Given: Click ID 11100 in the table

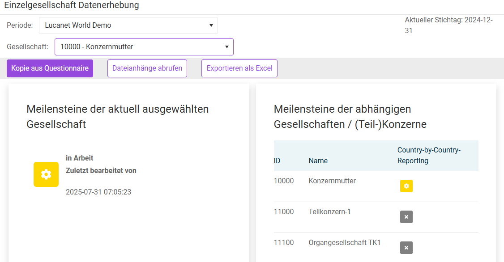Looking at the screenshot, I should coord(284,243).
